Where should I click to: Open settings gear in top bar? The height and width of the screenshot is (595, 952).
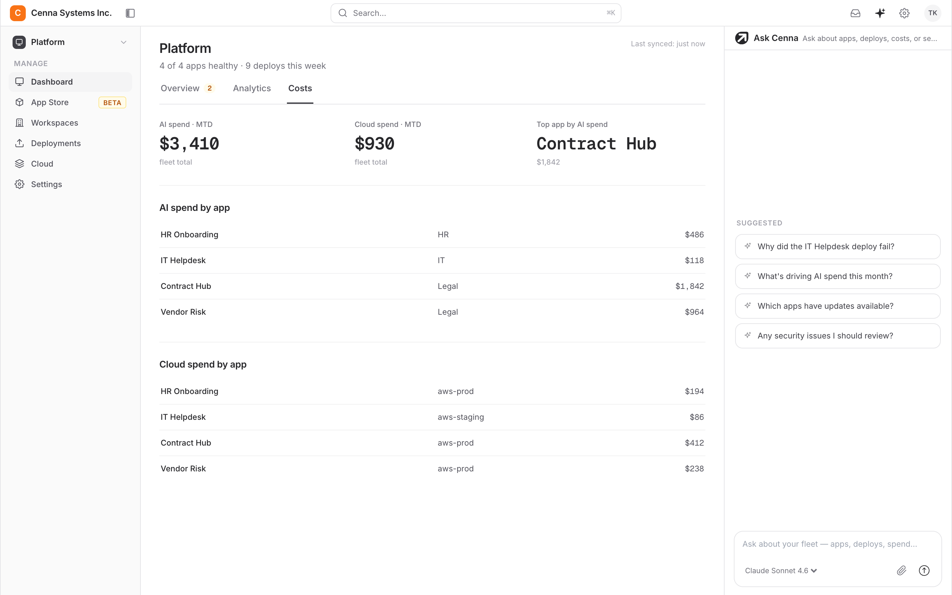click(904, 13)
